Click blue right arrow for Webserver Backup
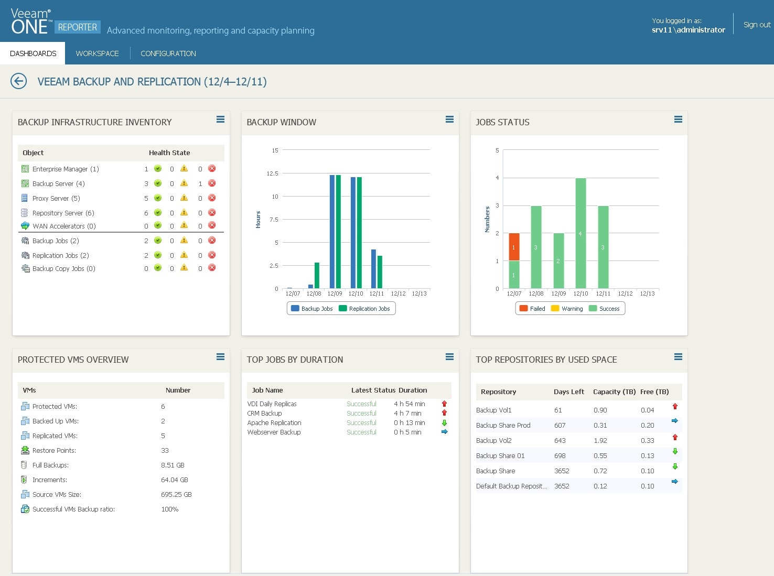 point(444,432)
